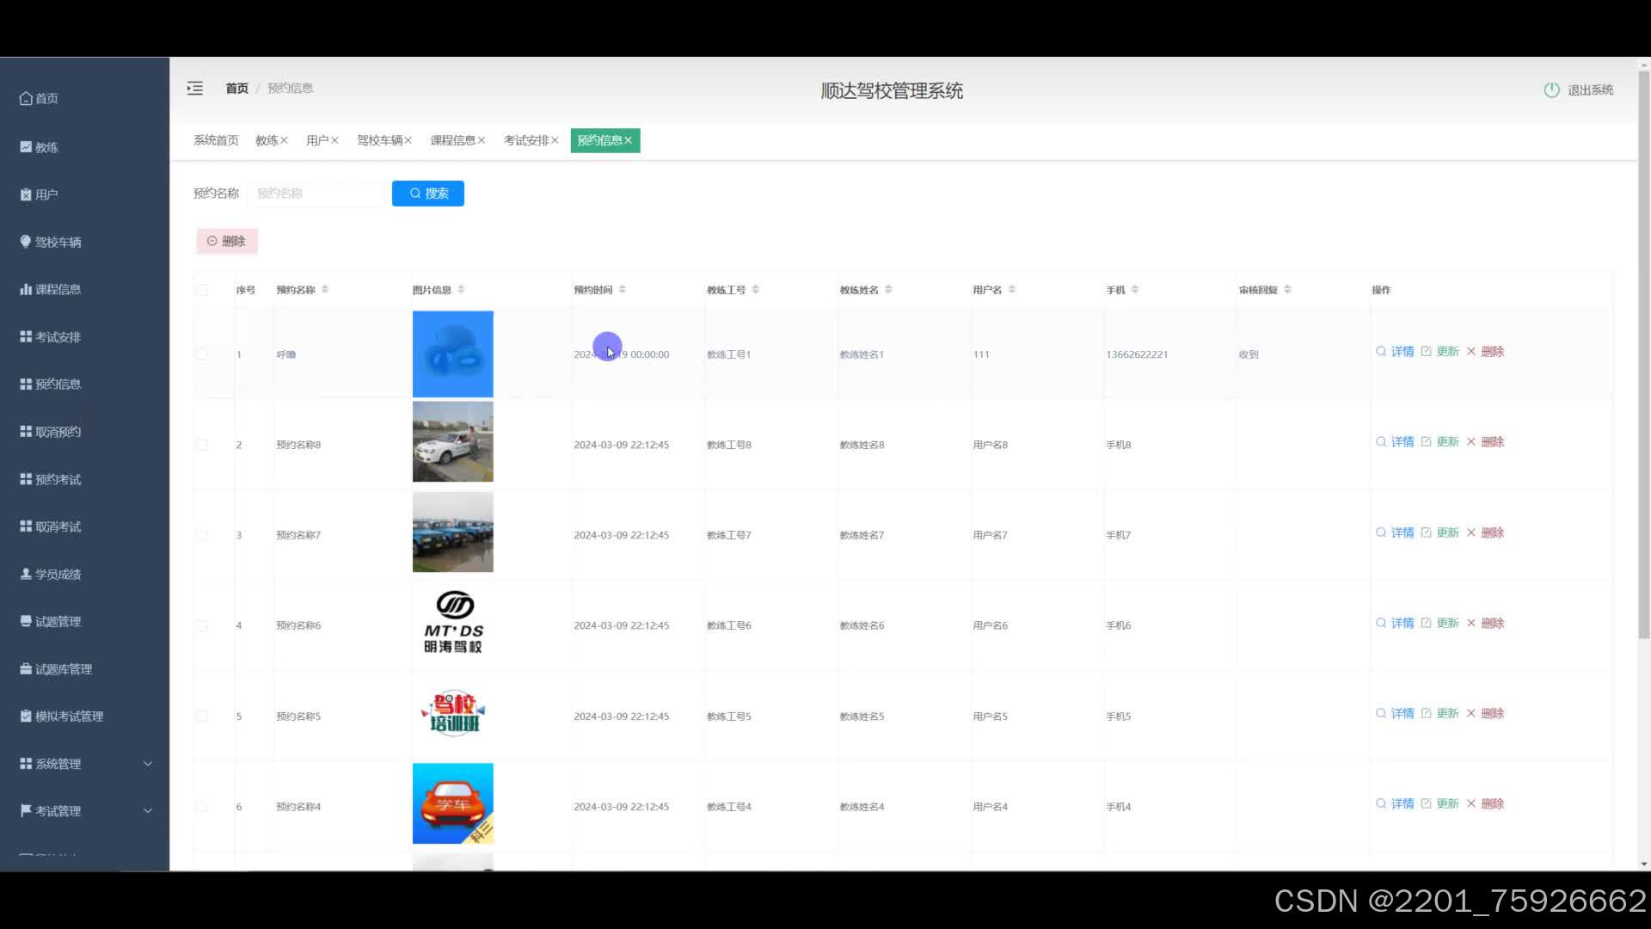Switch to the 系统首页 tab

click(216, 141)
